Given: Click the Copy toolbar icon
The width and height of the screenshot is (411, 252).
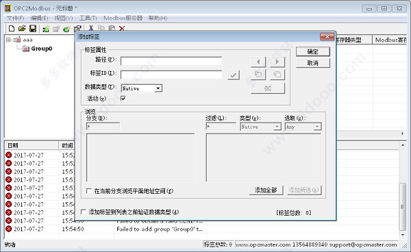Looking at the screenshot, I should 101,28.
